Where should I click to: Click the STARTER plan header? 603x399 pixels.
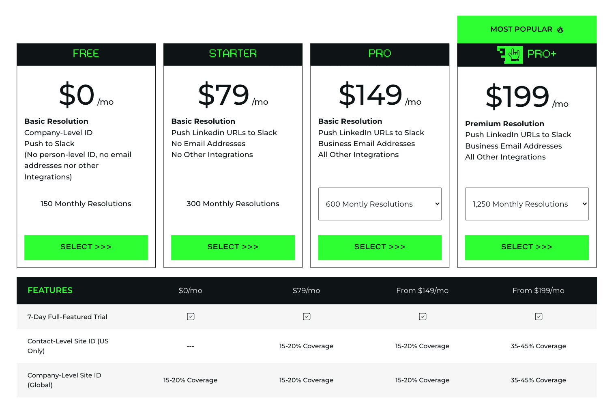point(233,54)
